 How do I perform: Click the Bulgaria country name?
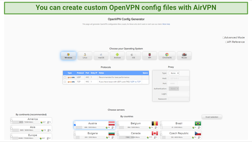pos(93,133)
